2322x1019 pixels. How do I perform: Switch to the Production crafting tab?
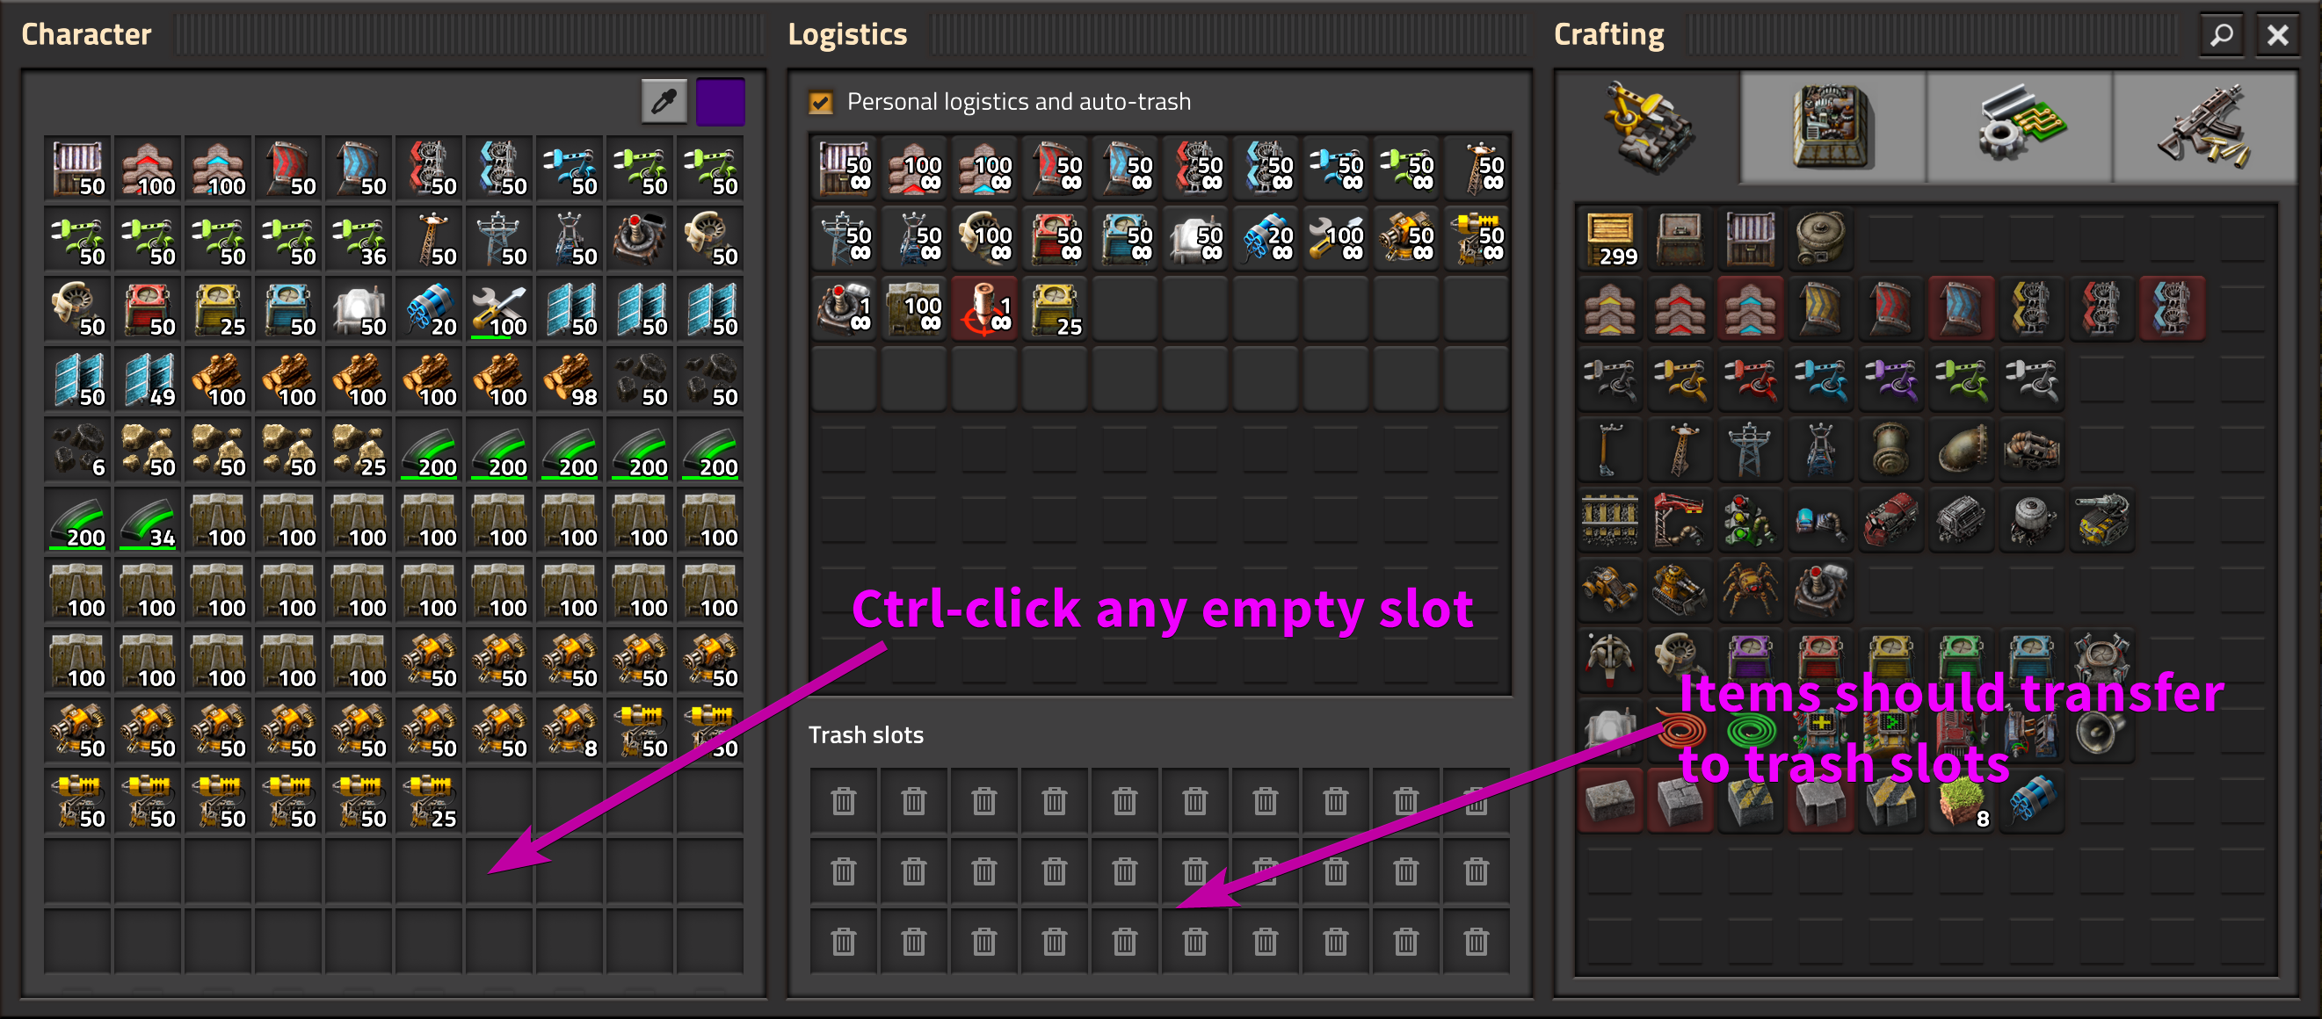pyautogui.click(x=1833, y=128)
